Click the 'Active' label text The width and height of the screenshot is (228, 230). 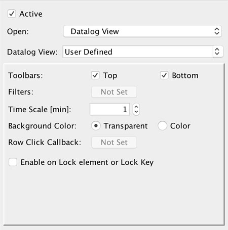click(x=31, y=14)
